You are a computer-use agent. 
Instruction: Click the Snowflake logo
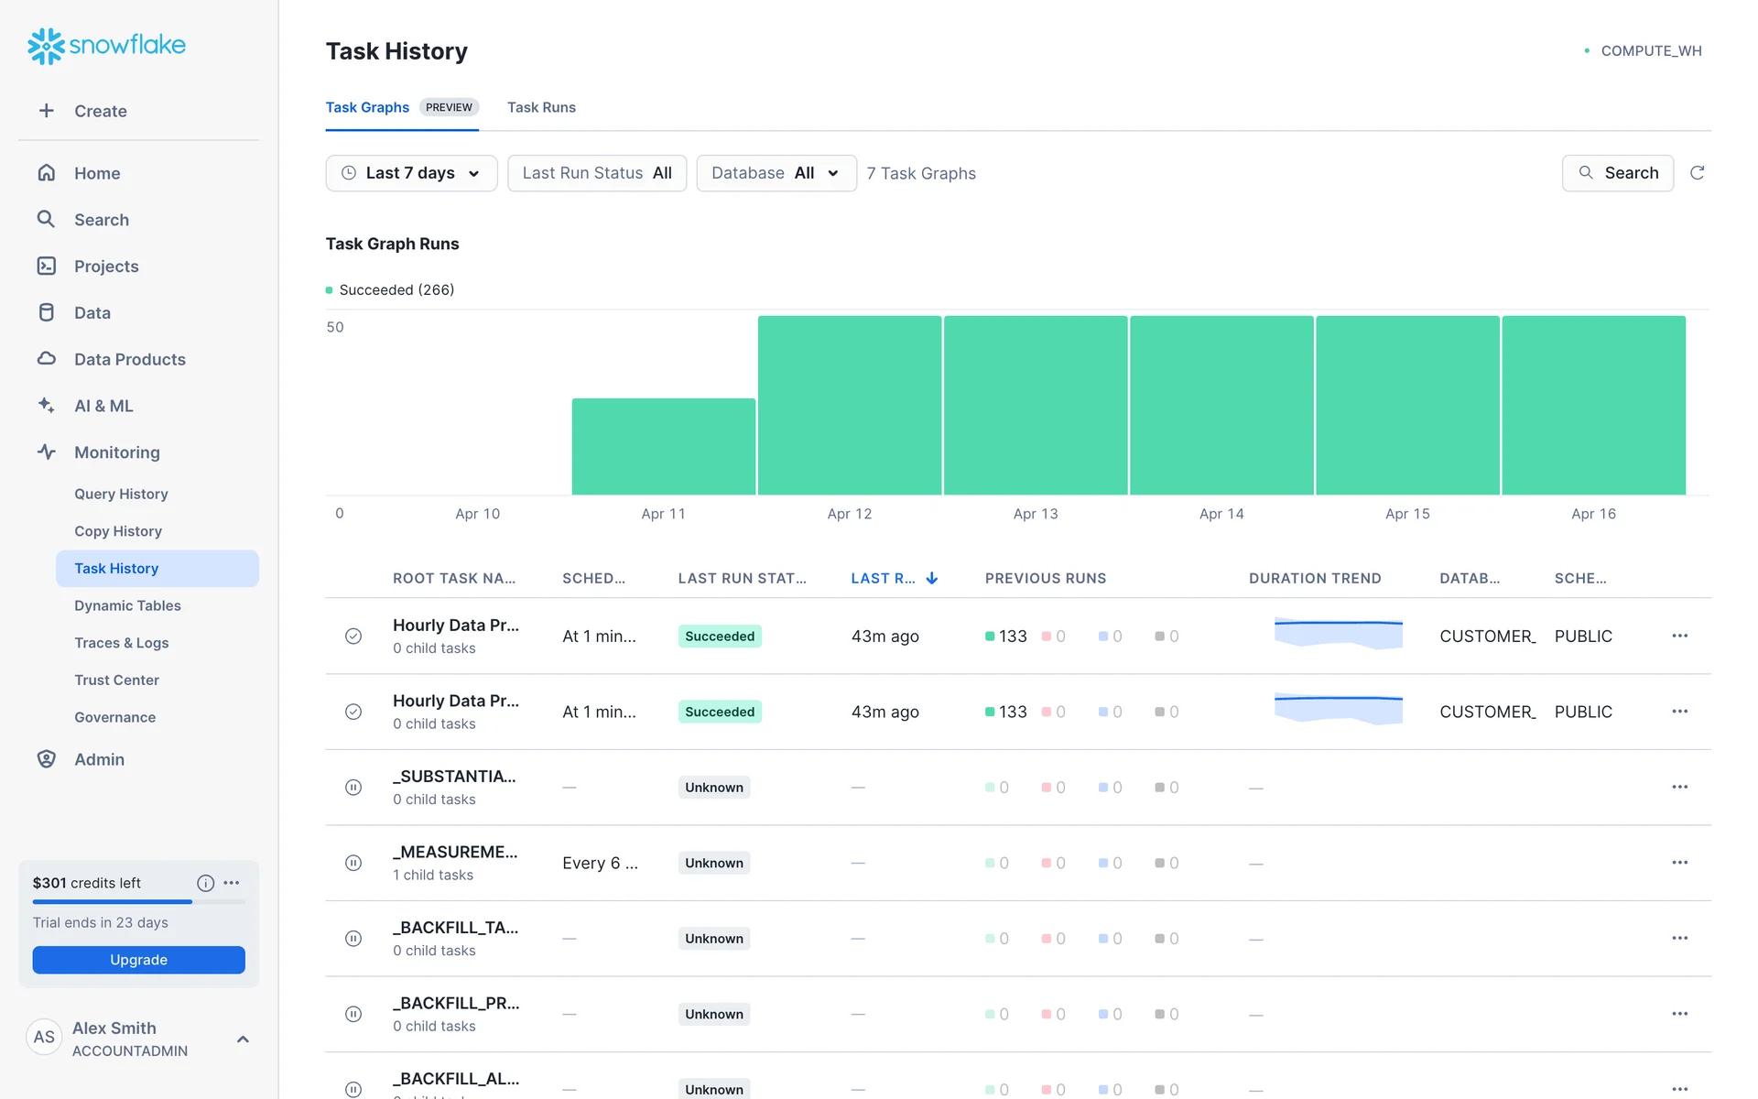[106, 45]
